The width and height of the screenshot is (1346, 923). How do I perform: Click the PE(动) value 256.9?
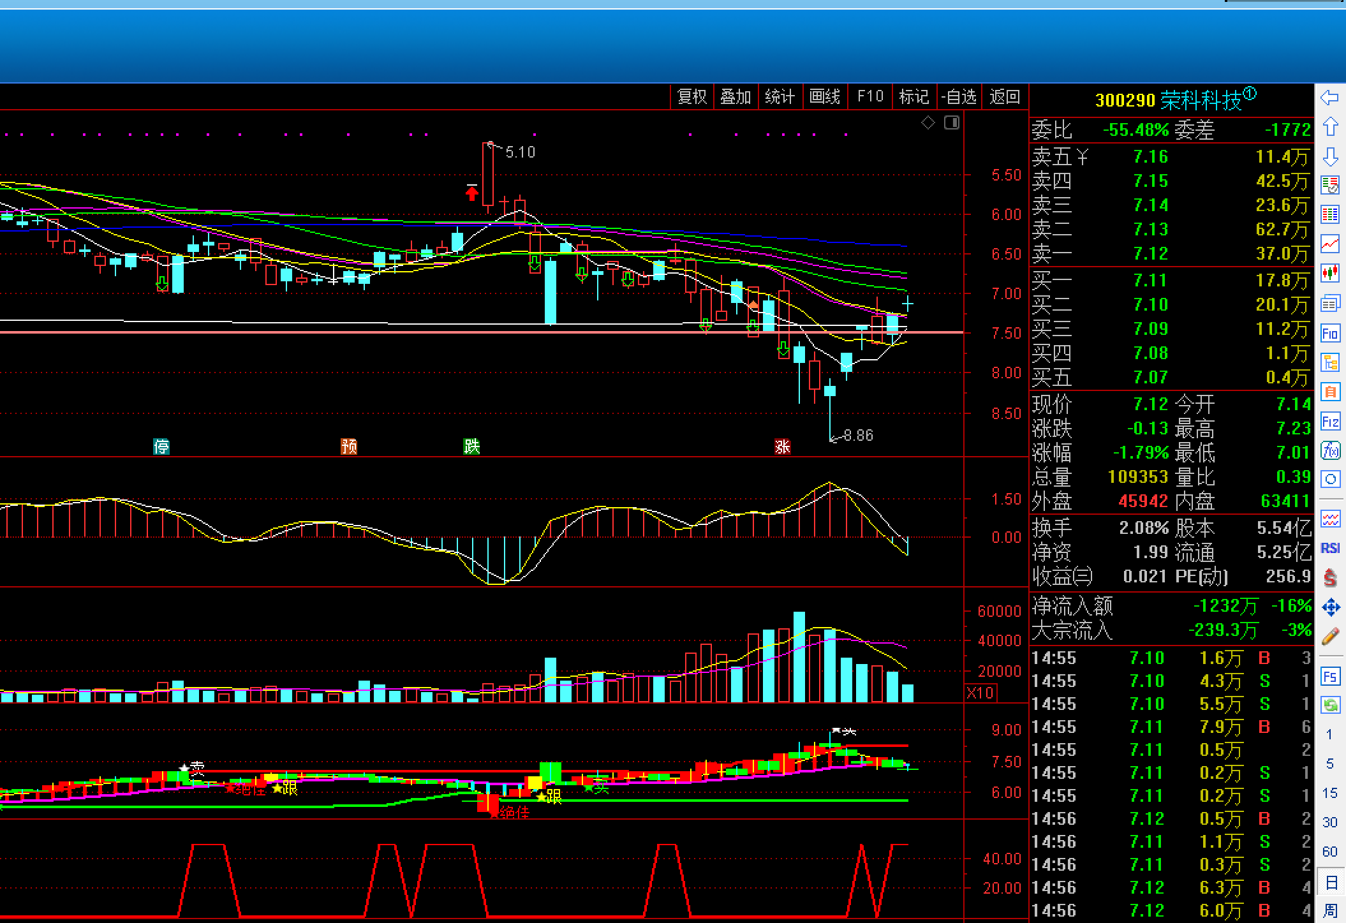[x=1289, y=577]
